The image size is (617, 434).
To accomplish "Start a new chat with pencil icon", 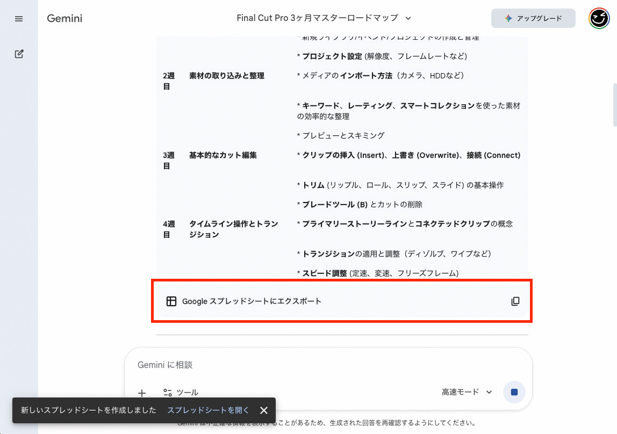I will [x=19, y=54].
